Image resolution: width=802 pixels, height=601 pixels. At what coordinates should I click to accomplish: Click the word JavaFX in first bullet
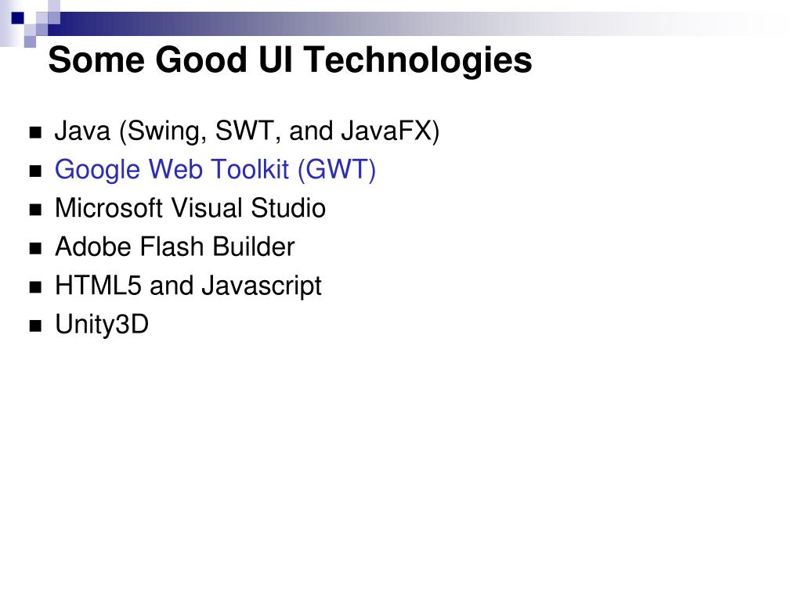point(387,131)
